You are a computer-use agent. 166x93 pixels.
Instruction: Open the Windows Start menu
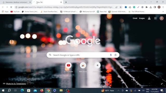3,90
